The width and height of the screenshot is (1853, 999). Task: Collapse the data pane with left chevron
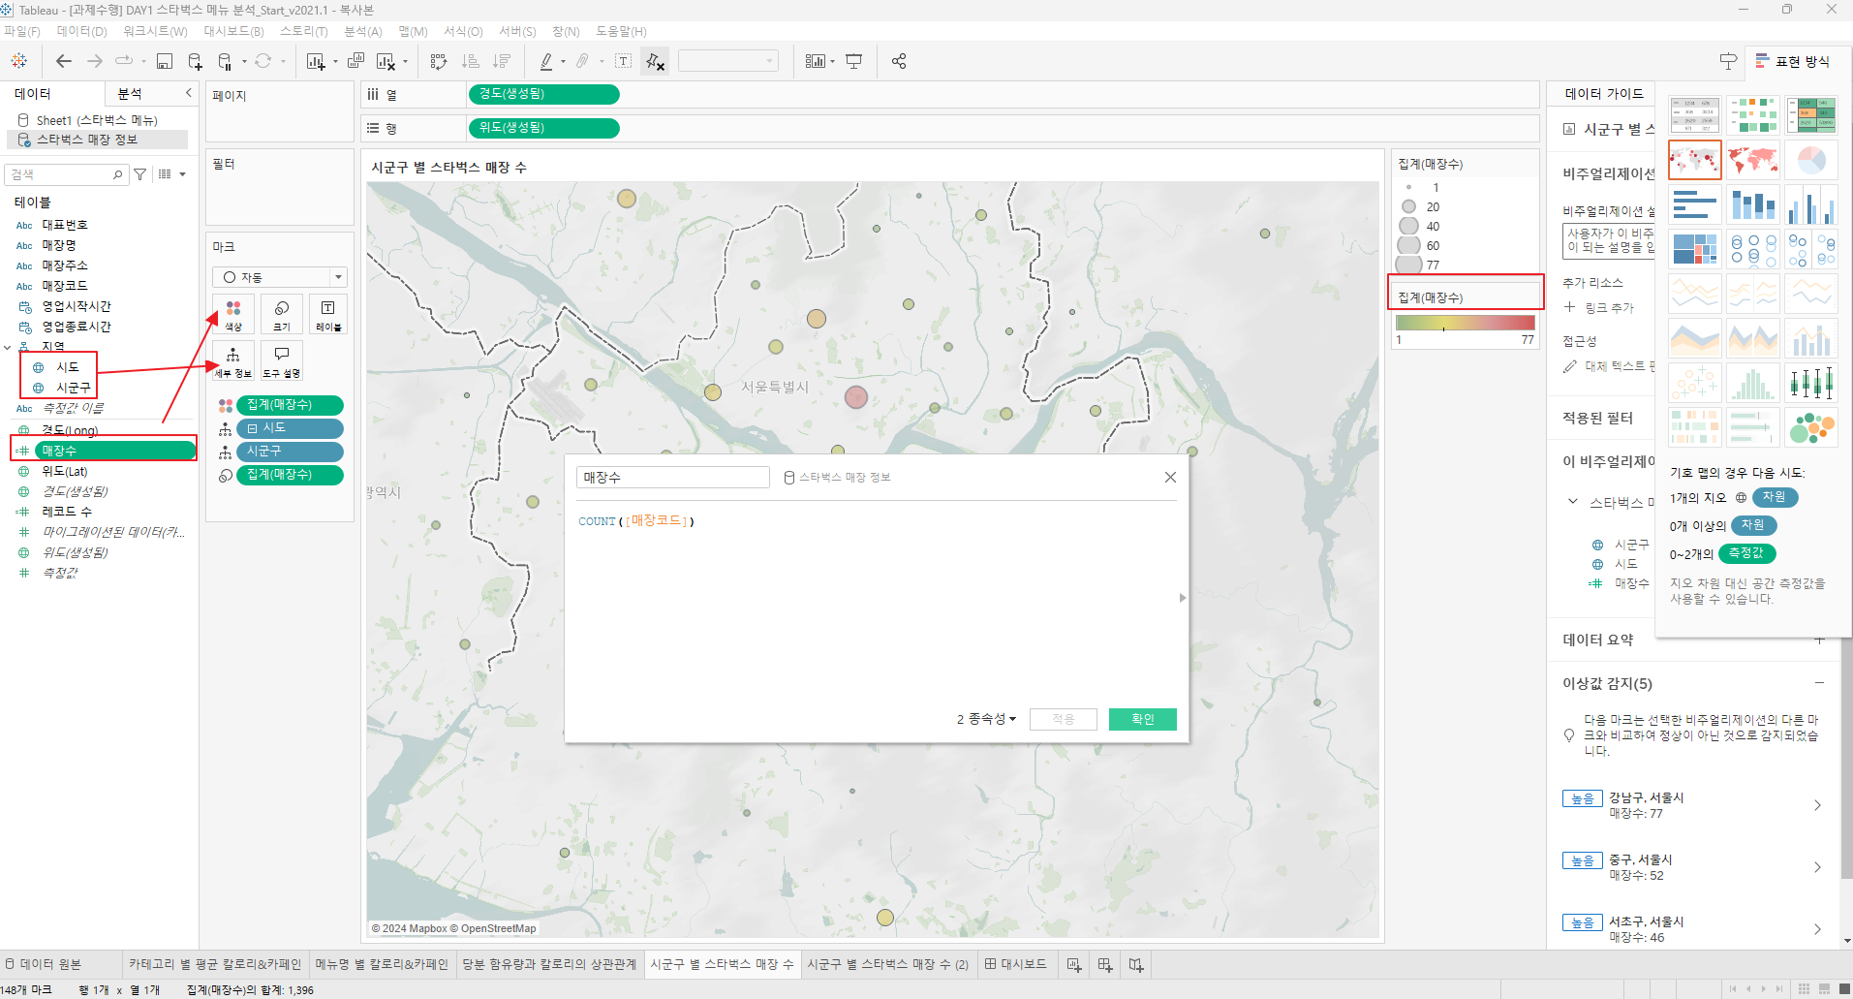189,93
